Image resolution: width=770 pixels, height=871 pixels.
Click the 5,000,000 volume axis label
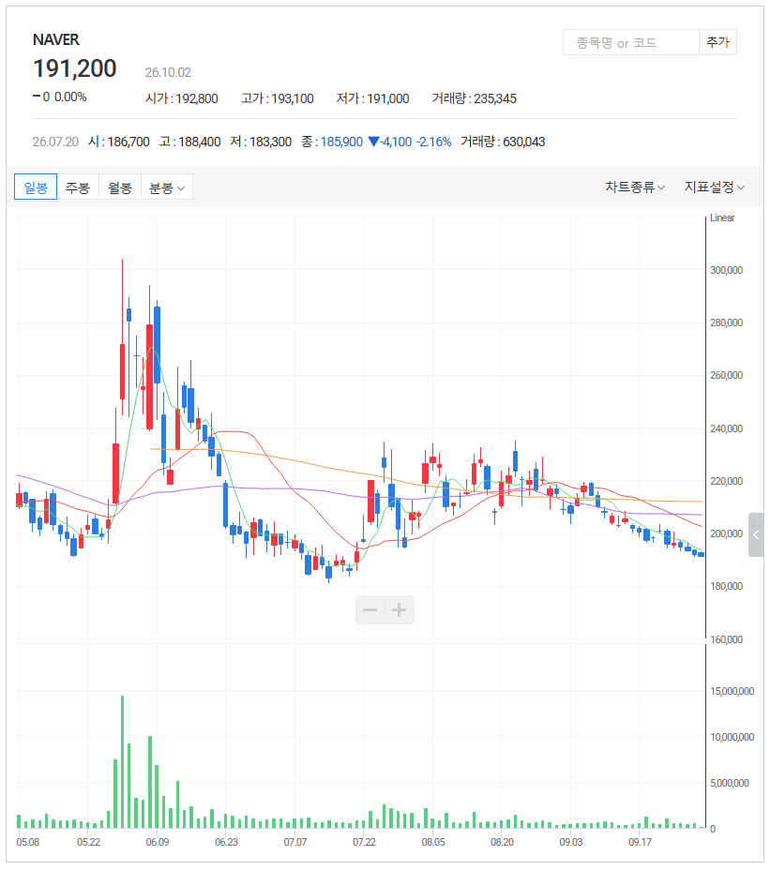click(729, 783)
